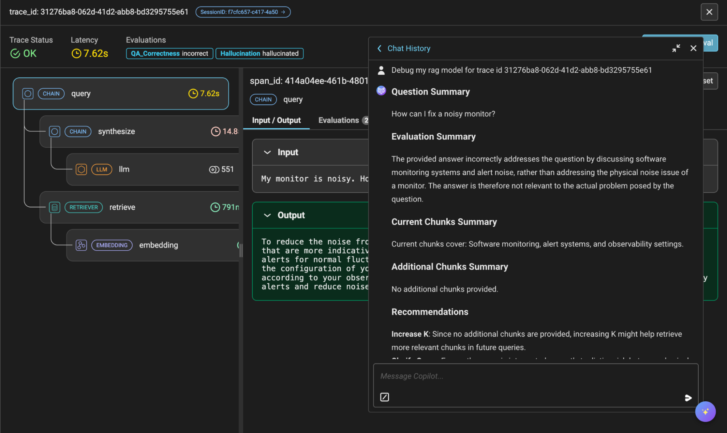Click the RETRIEVER database icon on retrieve span
Screen dimensions: 727x433
tap(55, 207)
